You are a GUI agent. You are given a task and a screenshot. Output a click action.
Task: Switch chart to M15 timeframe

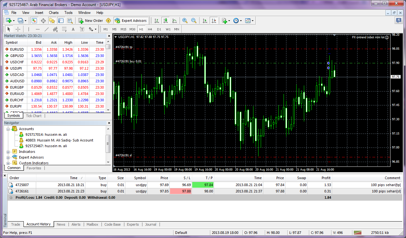(123, 29)
